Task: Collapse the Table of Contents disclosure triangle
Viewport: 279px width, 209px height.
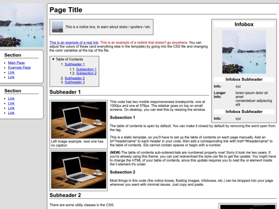Action: point(53,59)
